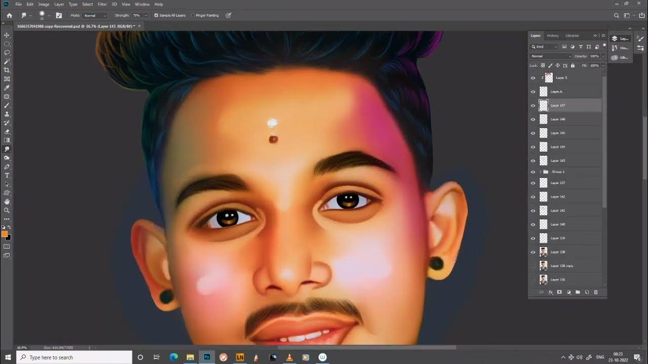This screenshot has height=364, width=648.
Task: Open the layer blend mode Normal dropdown
Action: pos(551,56)
